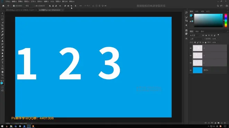Image resolution: width=229 pixels, height=128 pixels.
Task: Select the History Brush tool
Action: coord(2,44)
